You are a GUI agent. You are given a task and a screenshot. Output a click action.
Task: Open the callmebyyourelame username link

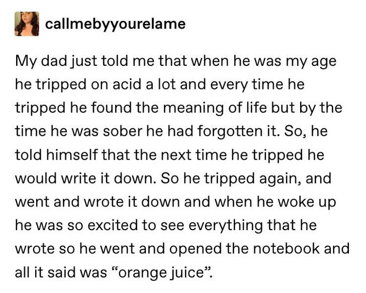coord(115,24)
